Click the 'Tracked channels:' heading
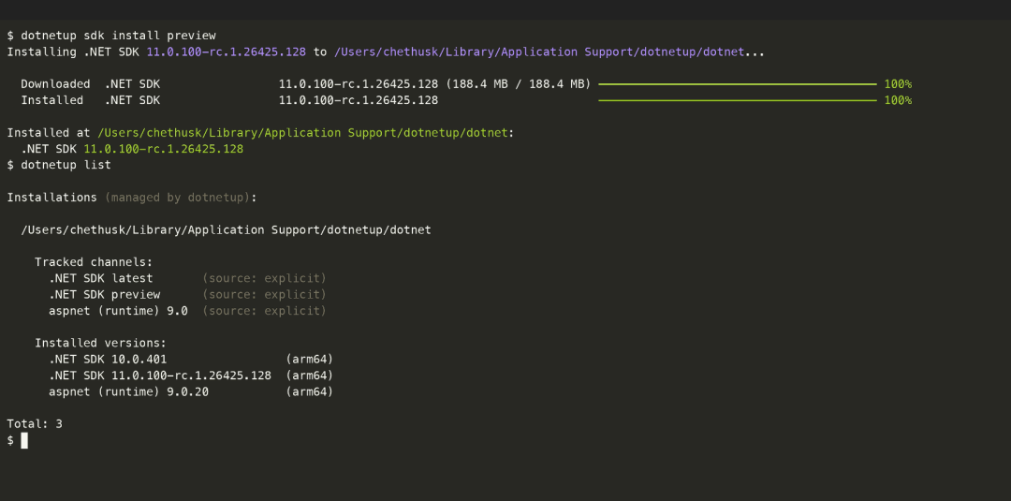Screen dimensions: 1011x501 click(x=94, y=262)
